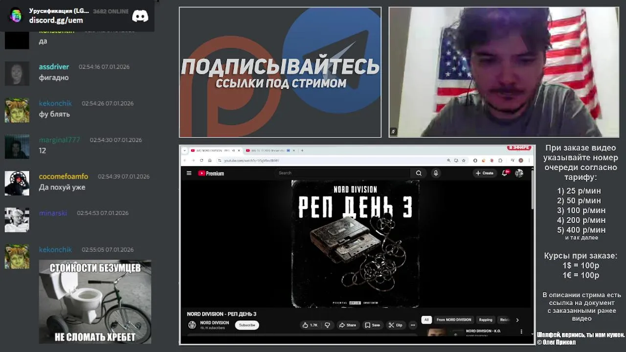Click the YouTube search magnifier button
626x352 pixels.
[x=419, y=173]
